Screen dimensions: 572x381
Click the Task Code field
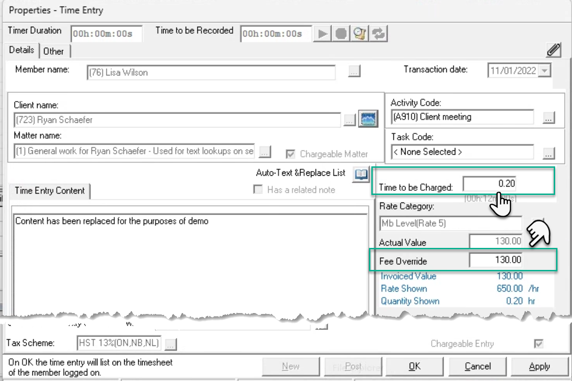pos(462,152)
